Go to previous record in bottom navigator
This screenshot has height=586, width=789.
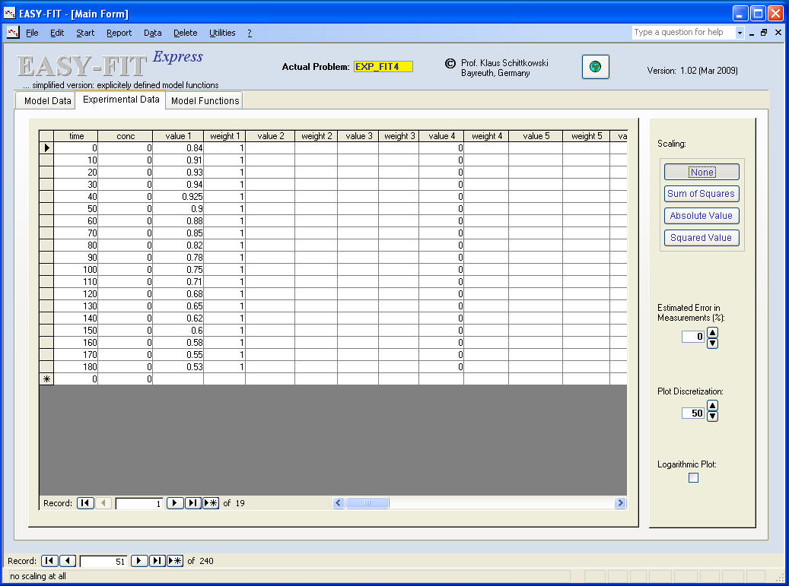click(x=68, y=561)
